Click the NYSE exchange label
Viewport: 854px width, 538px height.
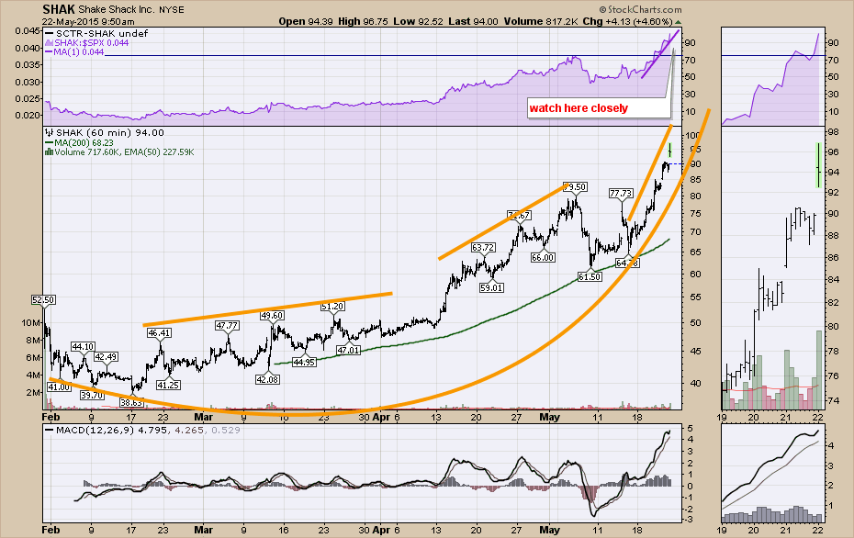pos(172,10)
